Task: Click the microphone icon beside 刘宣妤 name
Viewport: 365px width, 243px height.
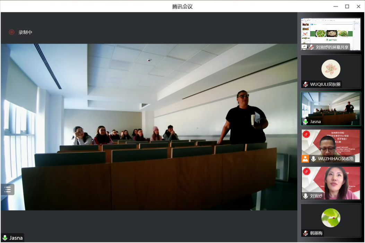Action: [305, 196]
